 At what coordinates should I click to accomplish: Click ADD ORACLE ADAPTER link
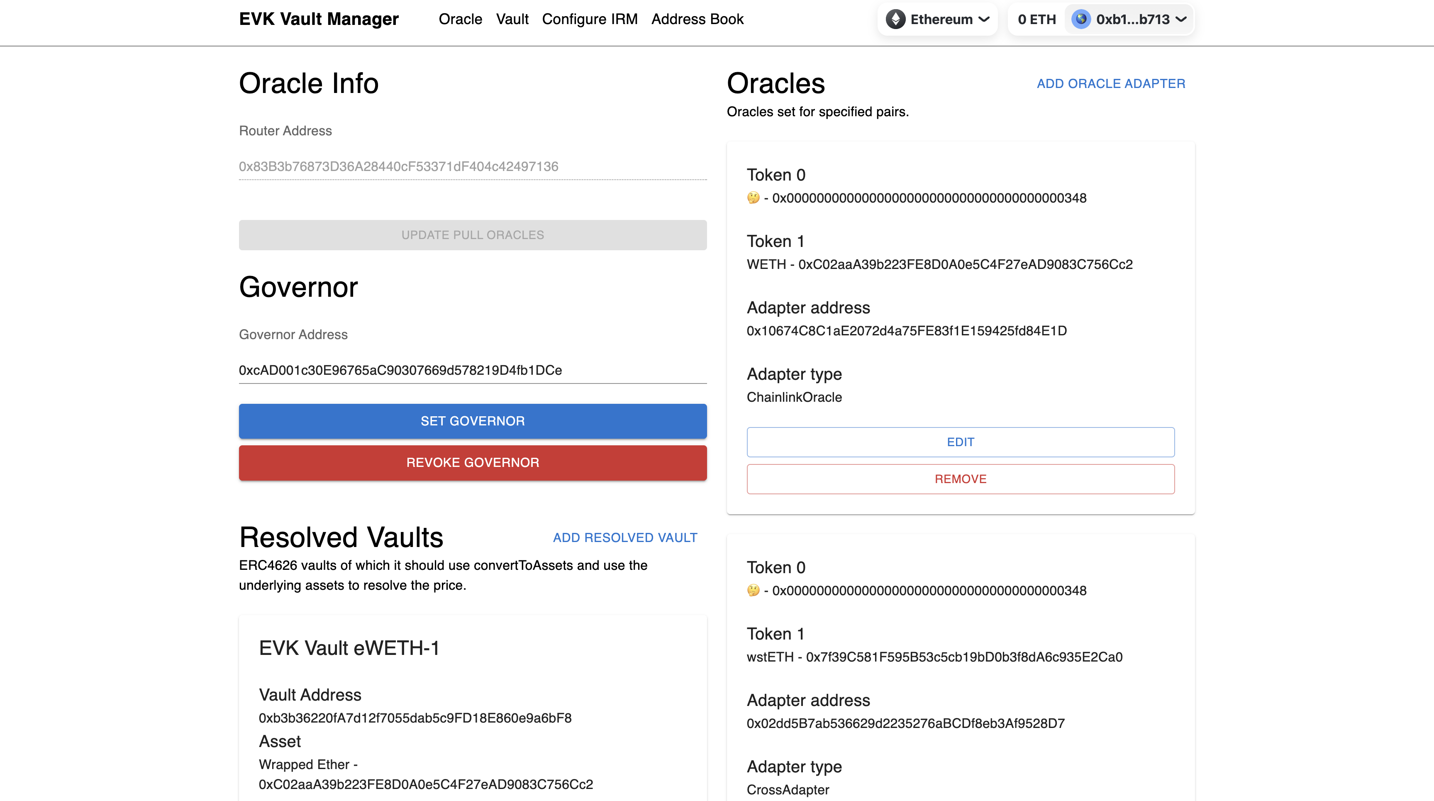point(1111,83)
